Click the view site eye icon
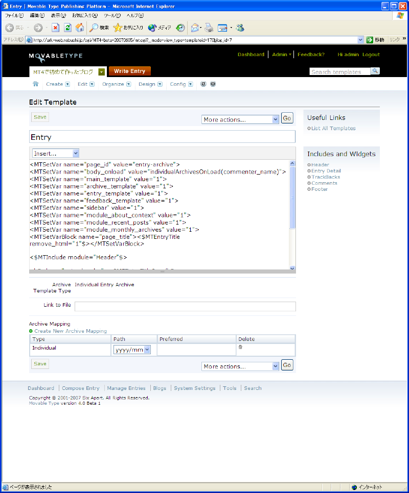The image size is (409, 493). [x=213, y=84]
